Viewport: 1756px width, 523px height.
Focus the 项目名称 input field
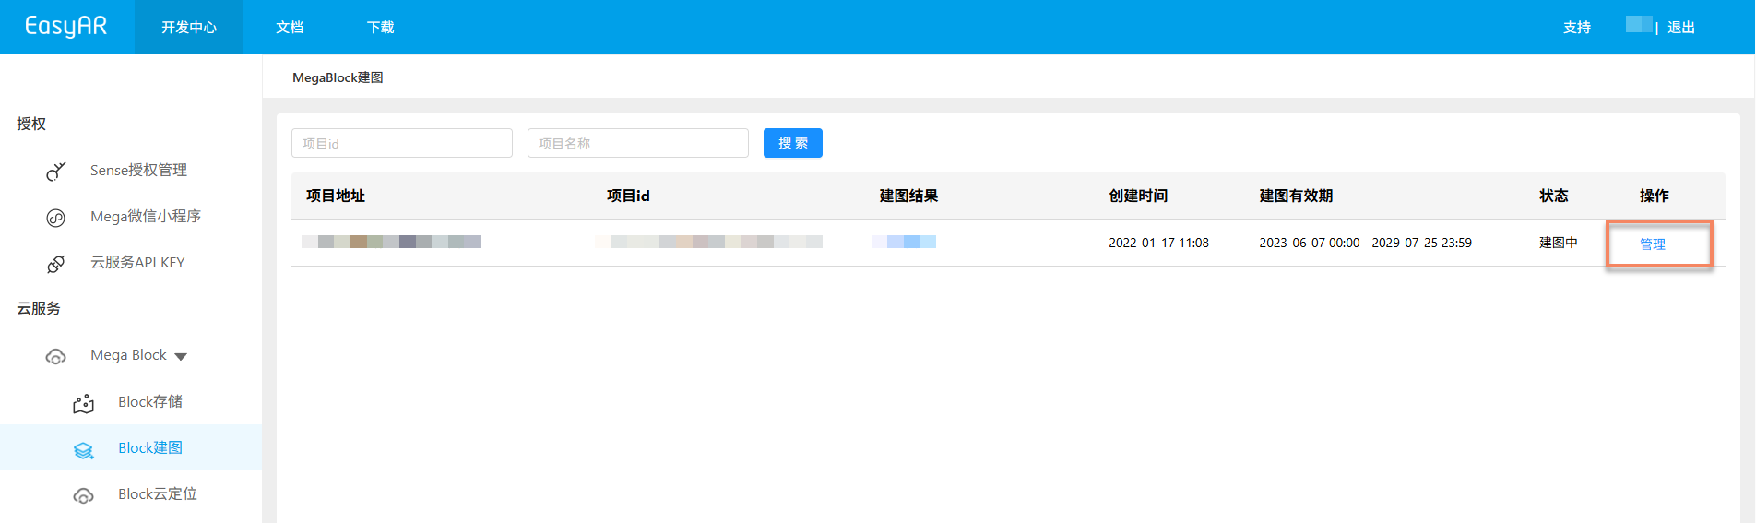point(638,143)
